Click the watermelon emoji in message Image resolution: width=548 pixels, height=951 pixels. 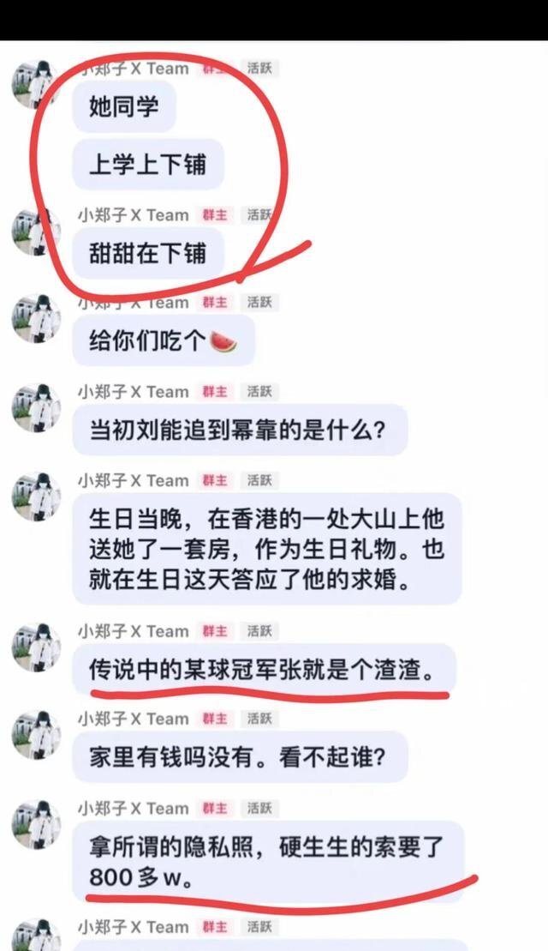coord(223,342)
